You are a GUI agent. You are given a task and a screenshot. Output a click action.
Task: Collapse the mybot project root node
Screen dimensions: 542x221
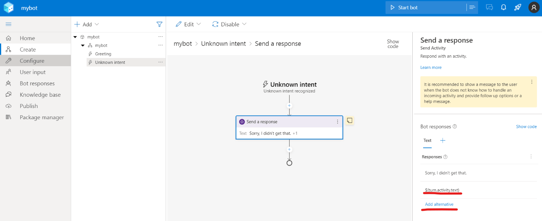coord(75,37)
